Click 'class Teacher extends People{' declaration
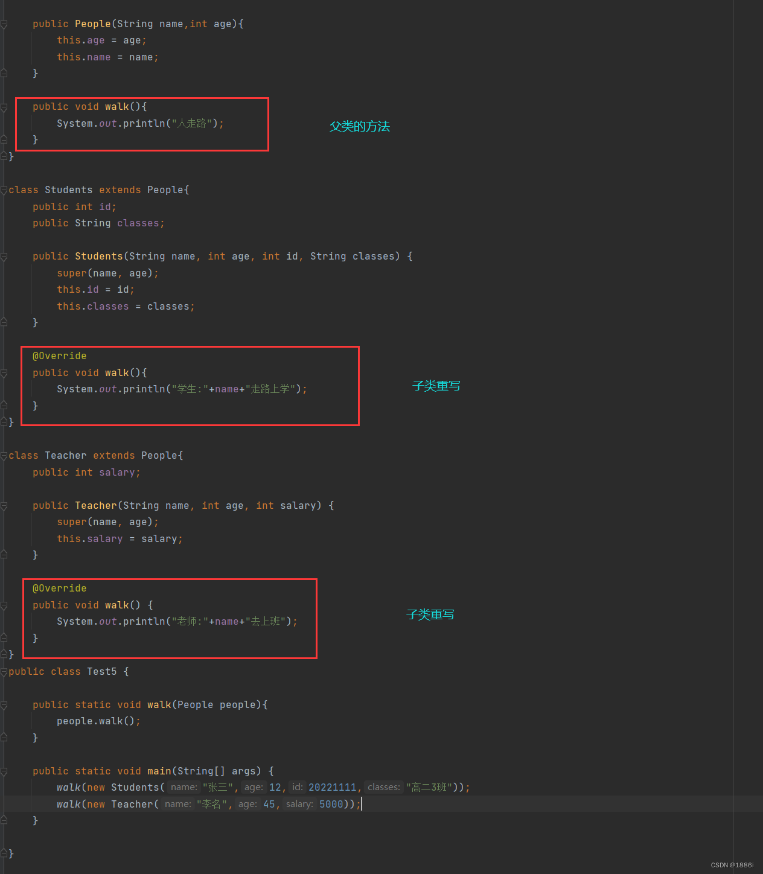 click(x=96, y=456)
